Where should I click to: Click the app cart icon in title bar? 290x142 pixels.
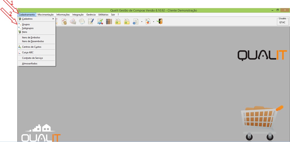(19, 10)
